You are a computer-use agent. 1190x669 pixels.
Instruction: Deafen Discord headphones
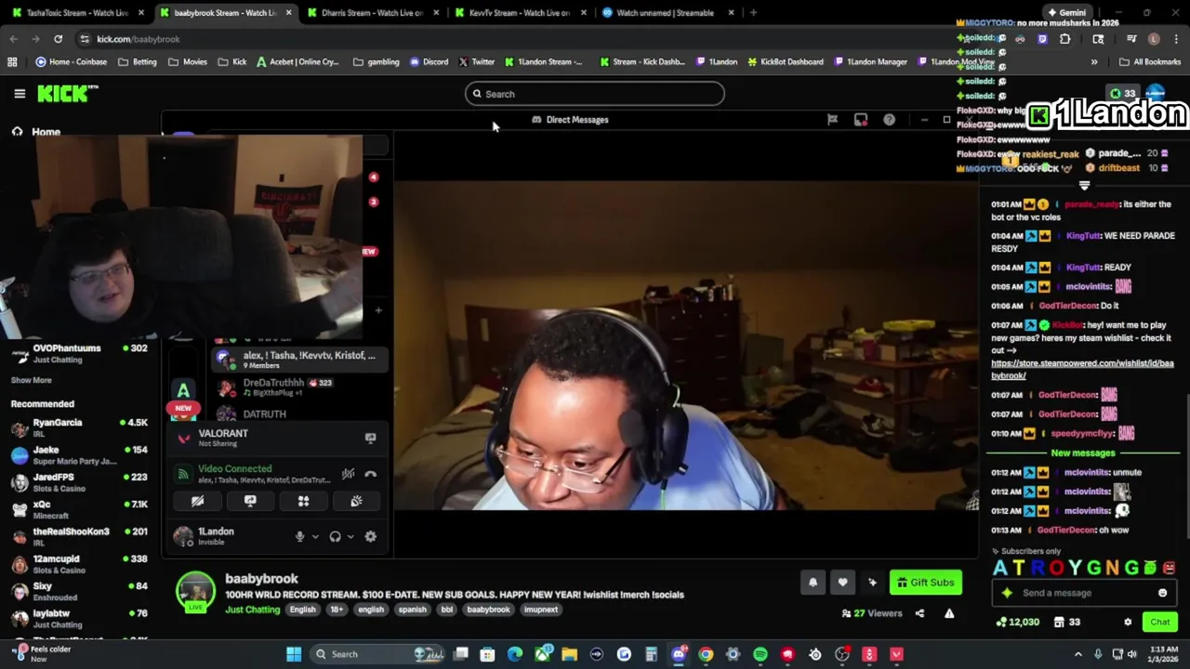(335, 536)
